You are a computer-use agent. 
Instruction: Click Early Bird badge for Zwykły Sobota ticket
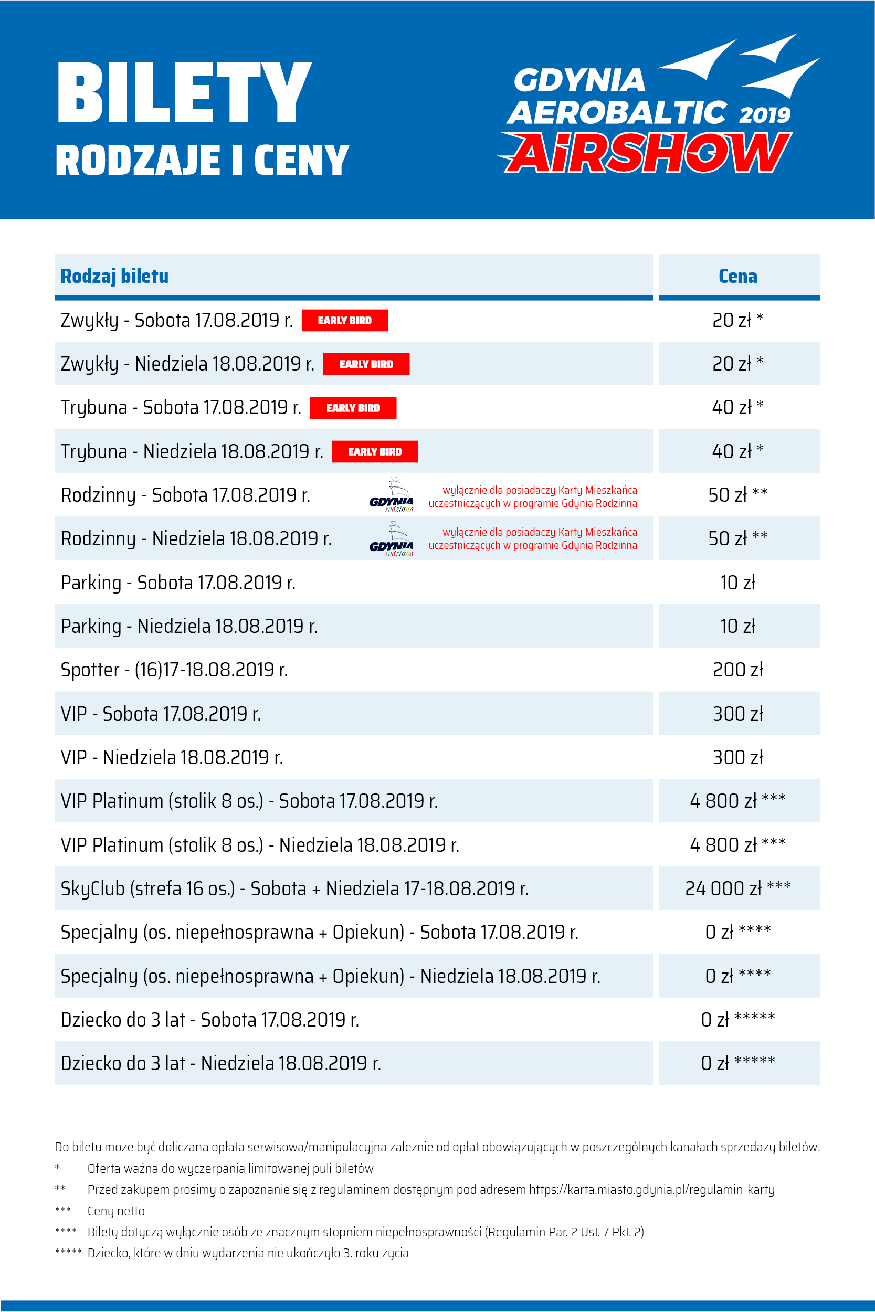click(x=344, y=320)
